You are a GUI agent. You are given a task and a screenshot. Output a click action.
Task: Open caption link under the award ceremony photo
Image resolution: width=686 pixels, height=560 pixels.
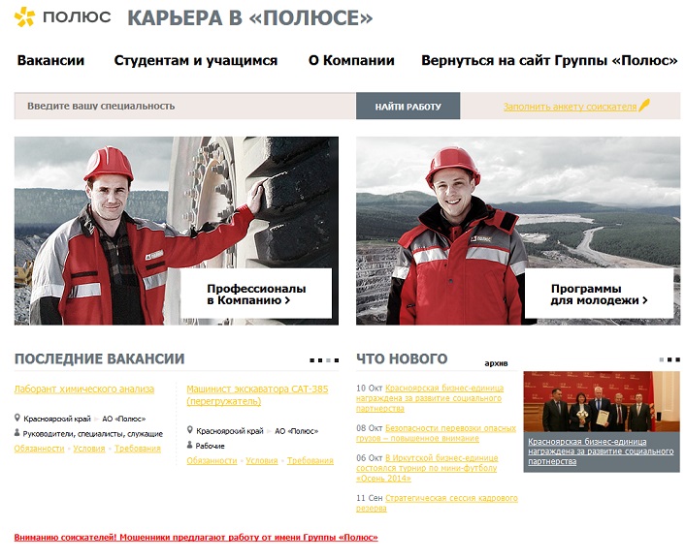click(601, 451)
